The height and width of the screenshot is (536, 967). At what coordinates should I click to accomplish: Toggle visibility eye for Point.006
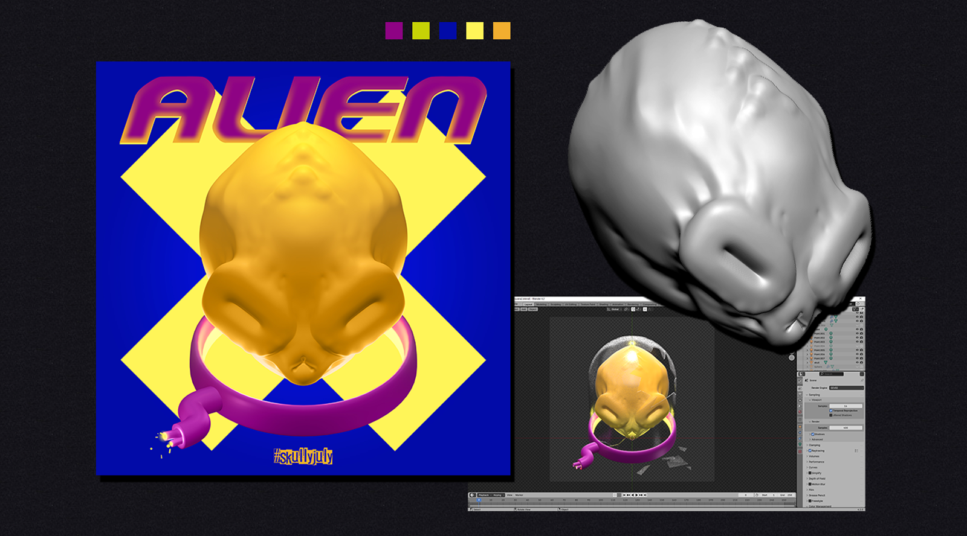(857, 354)
